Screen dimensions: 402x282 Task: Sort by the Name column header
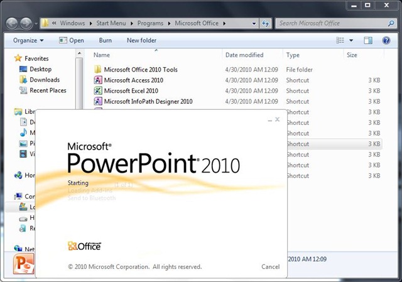(x=102, y=55)
